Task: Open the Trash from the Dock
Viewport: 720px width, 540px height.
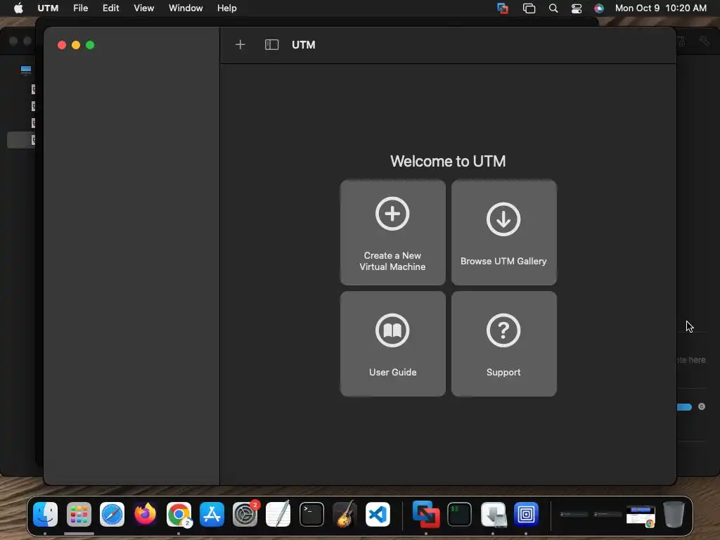Action: coord(674,514)
